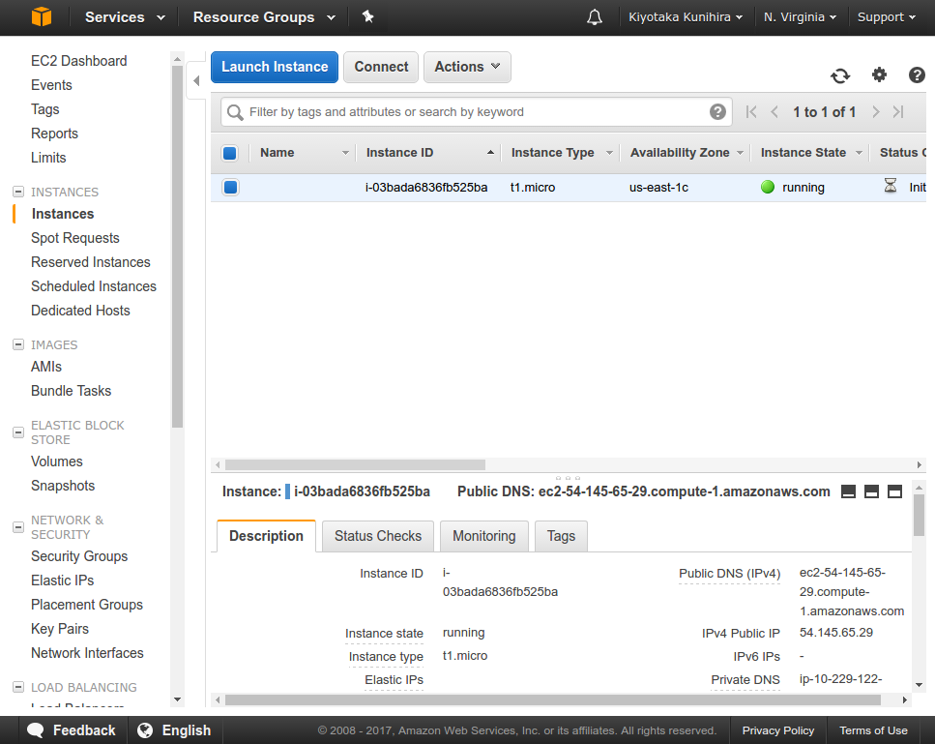The height and width of the screenshot is (744, 935).
Task: Open Key Pairs in sidebar
Action: pyautogui.click(x=60, y=629)
